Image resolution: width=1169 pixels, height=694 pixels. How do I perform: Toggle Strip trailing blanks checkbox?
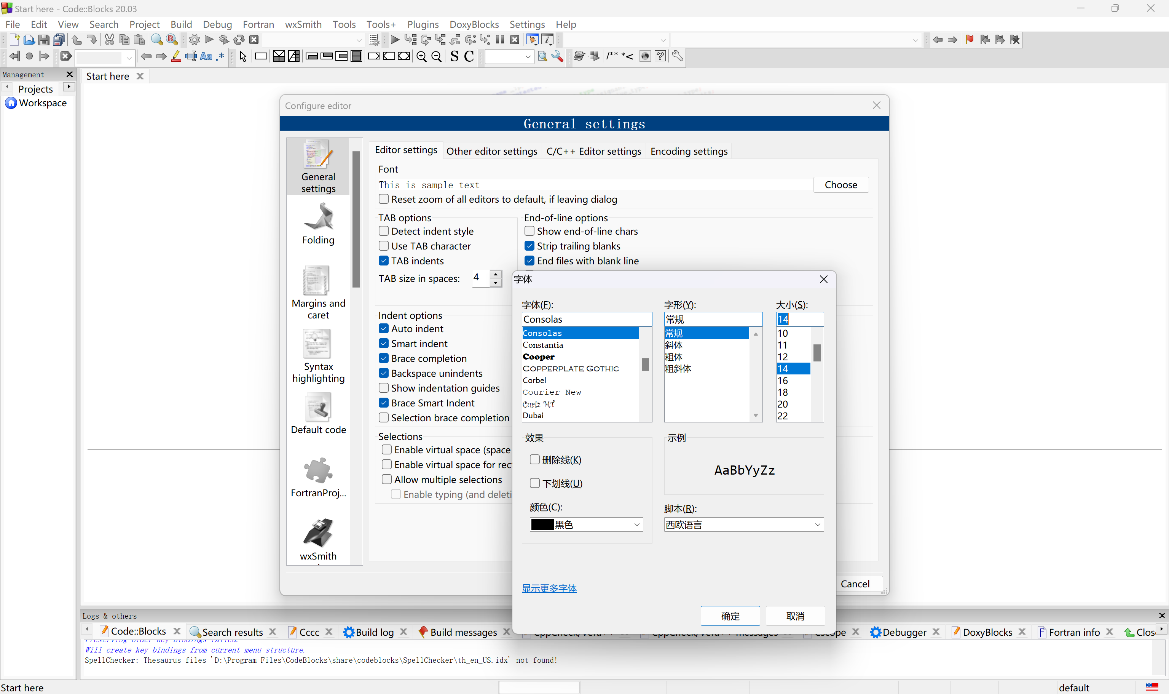click(529, 246)
